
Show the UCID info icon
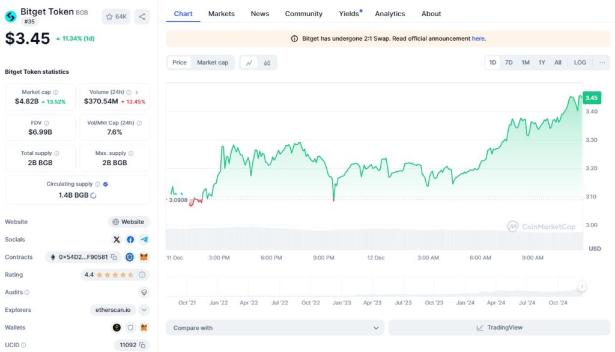click(x=23, y=345)
